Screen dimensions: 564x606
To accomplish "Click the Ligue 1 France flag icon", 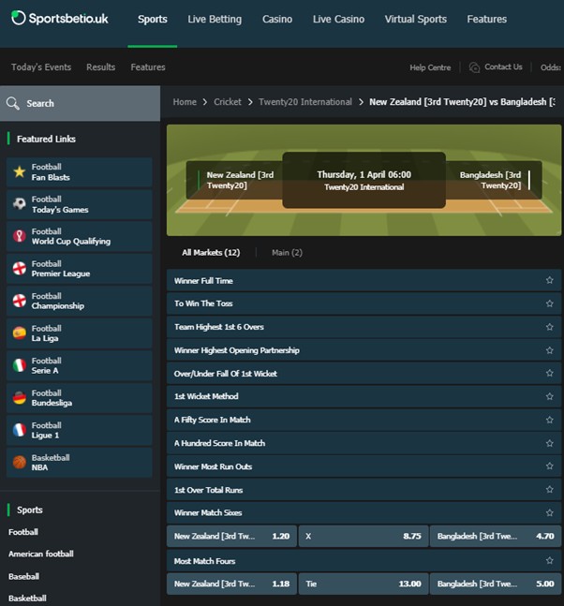I will (20, 430).
